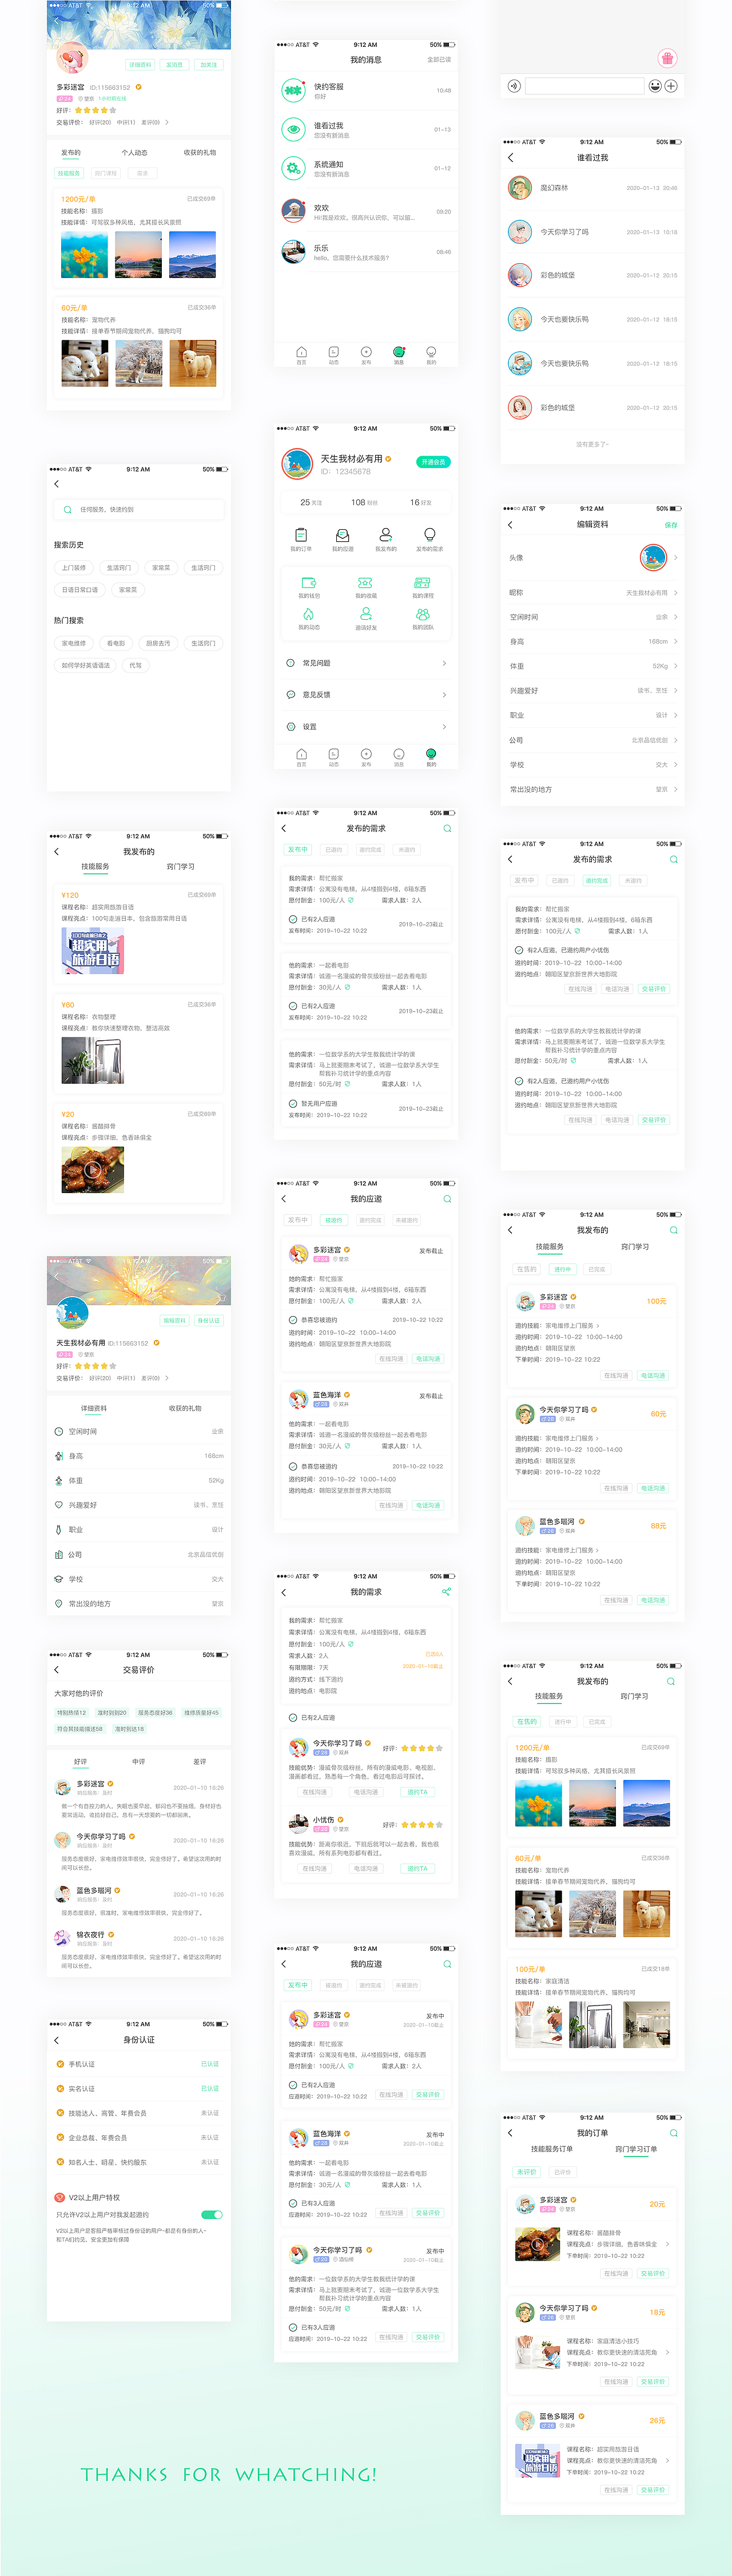This screenshot has height=2576, width=732.
Task: Open 实名认证 row in 身份认证
Action: (x=139, y=2089)
